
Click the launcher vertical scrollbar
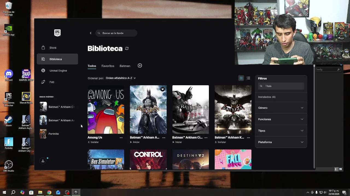314,117
